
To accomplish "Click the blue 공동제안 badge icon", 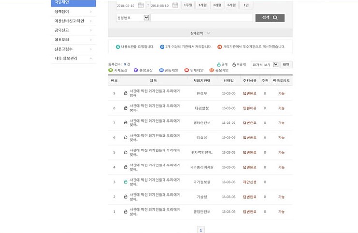I will [161, 70].
